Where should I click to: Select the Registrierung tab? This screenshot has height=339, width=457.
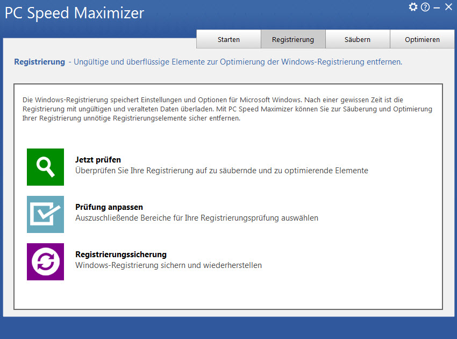coord(293,39)
